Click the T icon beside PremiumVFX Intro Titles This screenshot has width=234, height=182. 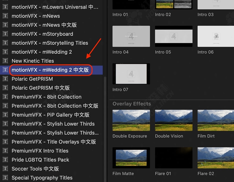click(x=5, y=151)
